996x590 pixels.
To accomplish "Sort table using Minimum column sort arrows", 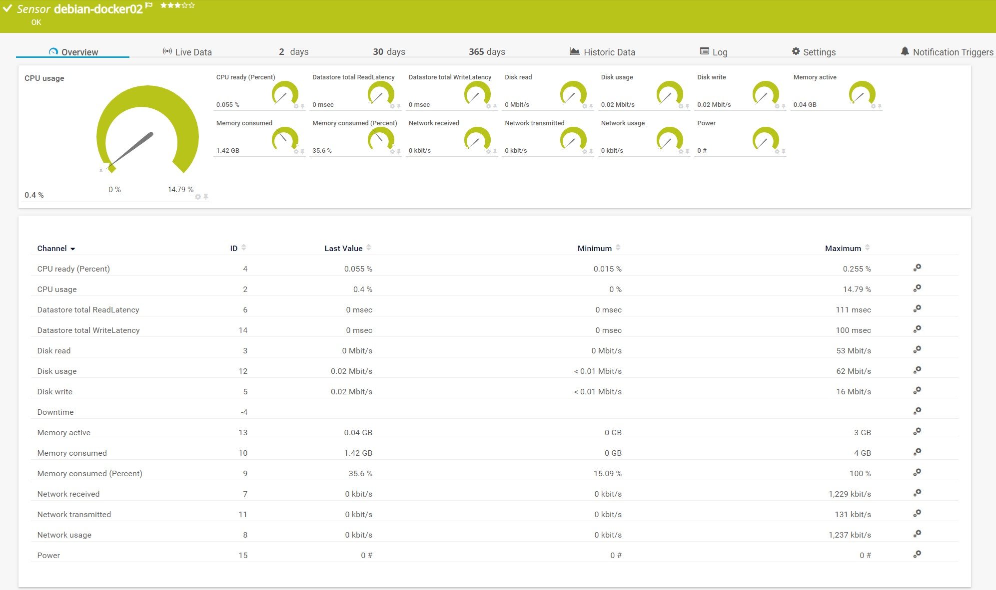I will click(618, 248).
